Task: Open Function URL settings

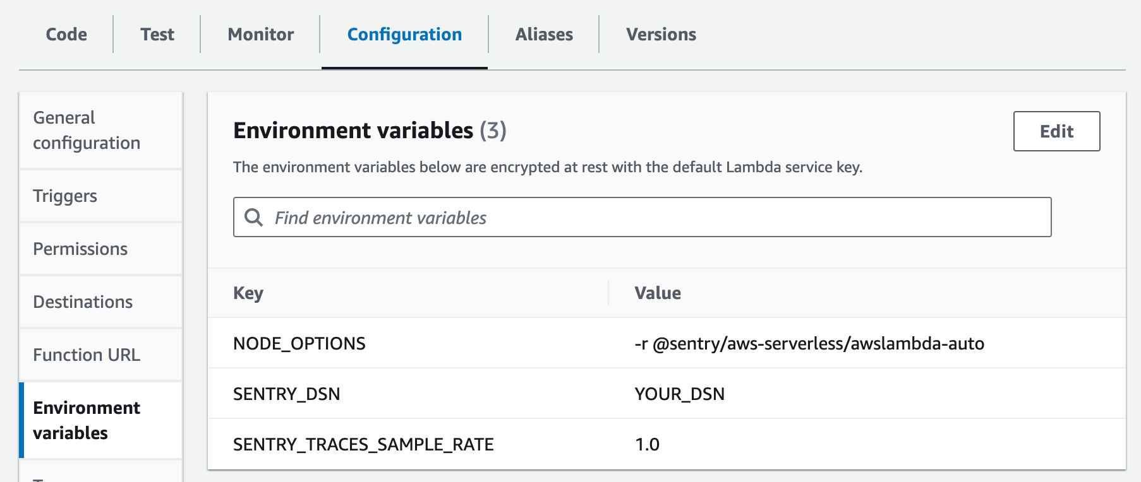Action: point(87,355)
